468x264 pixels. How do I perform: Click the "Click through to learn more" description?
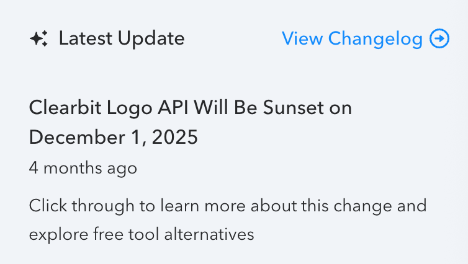tap(228, 205)
